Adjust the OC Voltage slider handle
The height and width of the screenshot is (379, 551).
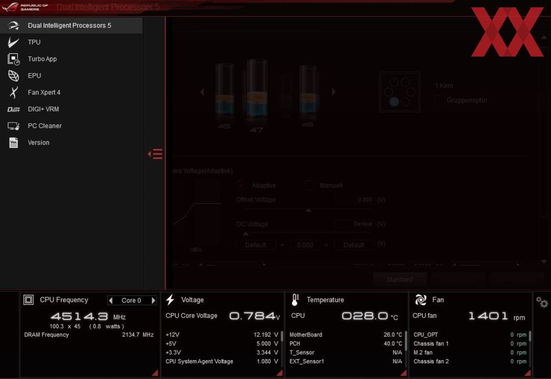(x=246, y=234)
